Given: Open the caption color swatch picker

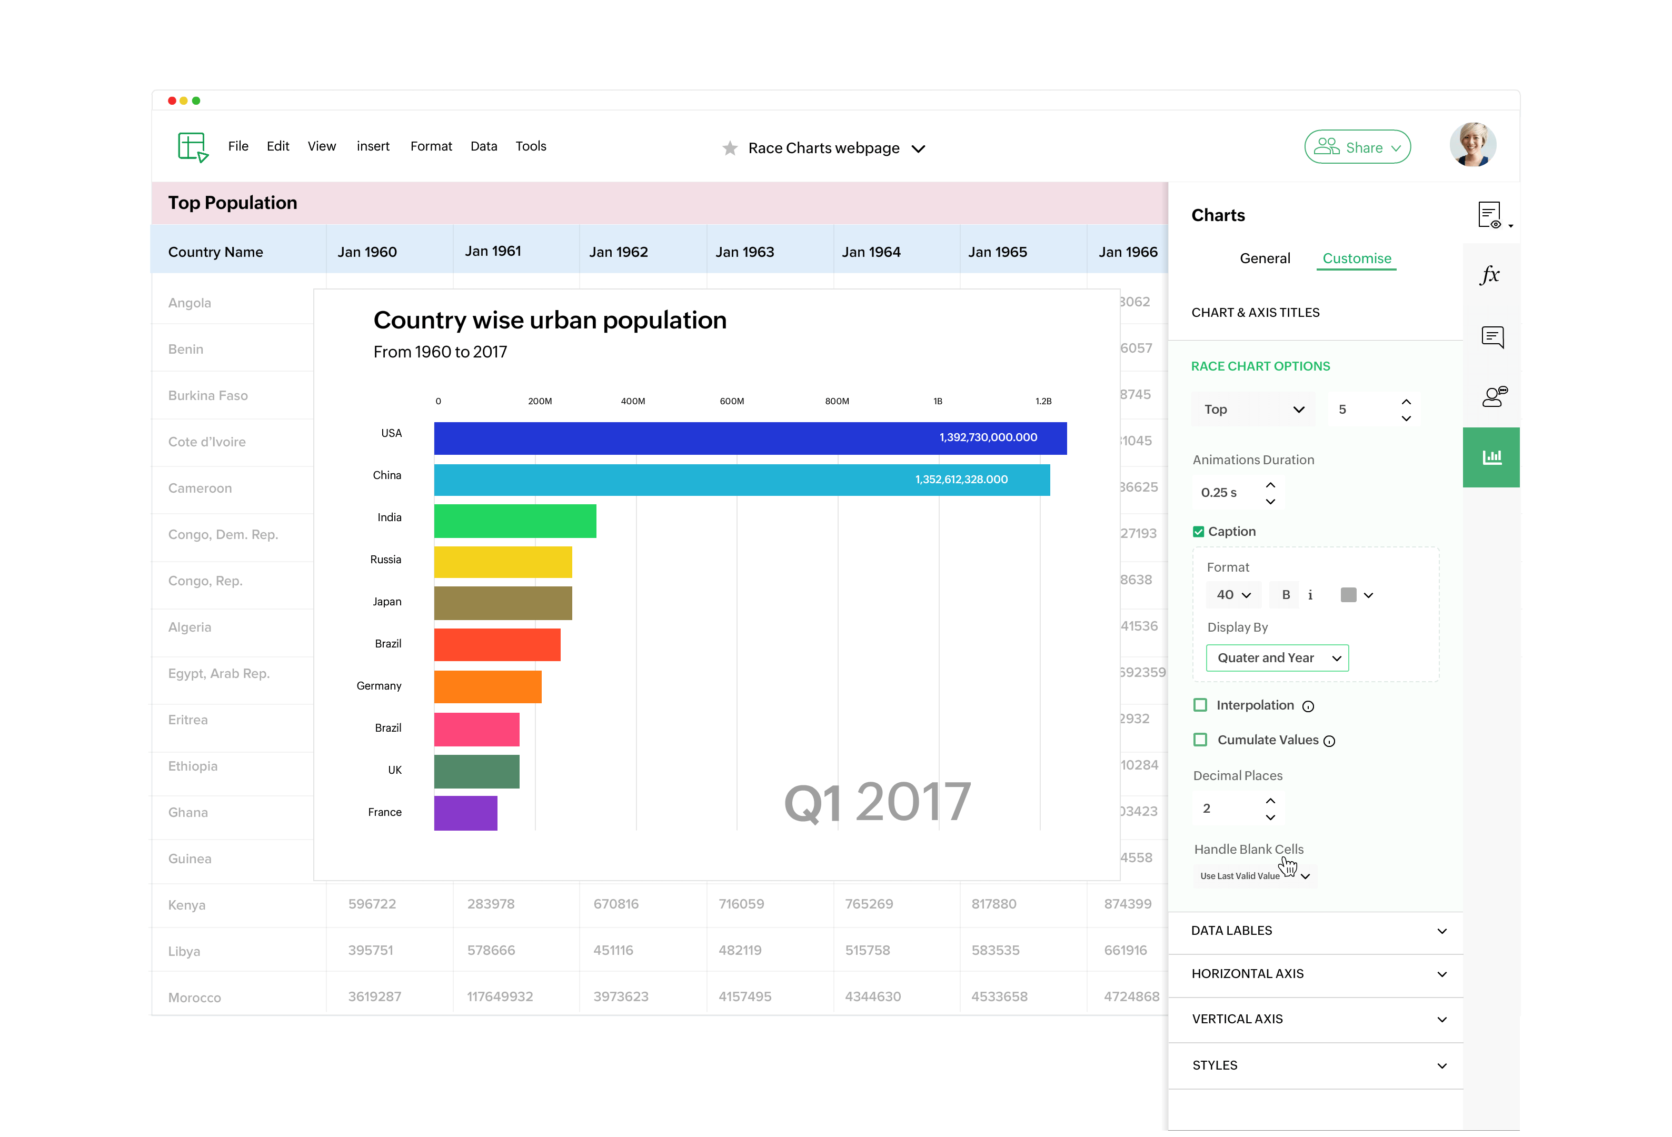Looking at the screenshot, I should click(x=1349, y=594).
